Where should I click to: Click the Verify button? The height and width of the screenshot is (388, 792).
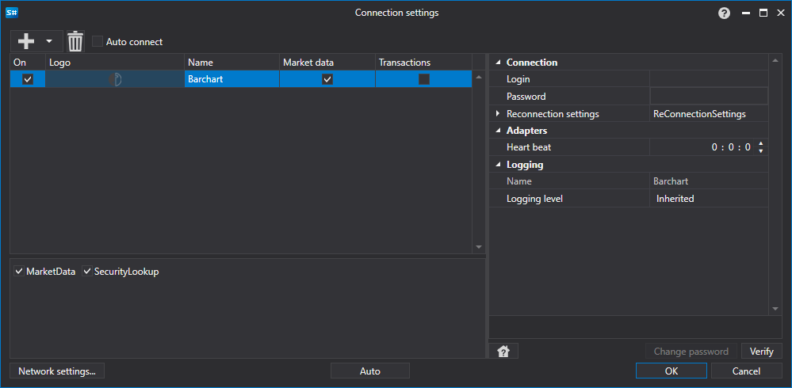point(762,351)
